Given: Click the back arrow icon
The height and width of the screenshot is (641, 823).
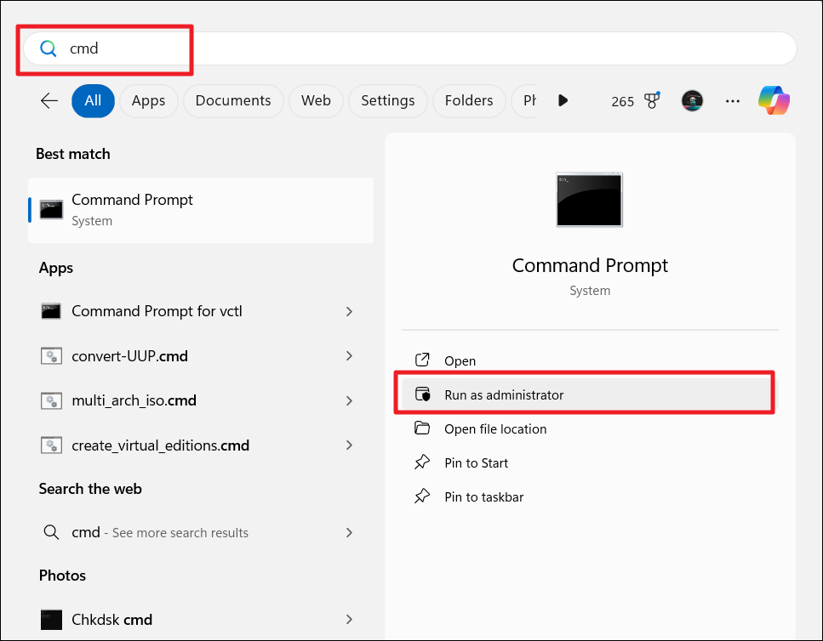Looking at the screenshot, I should pyautogui.click(x=49, y=101).
